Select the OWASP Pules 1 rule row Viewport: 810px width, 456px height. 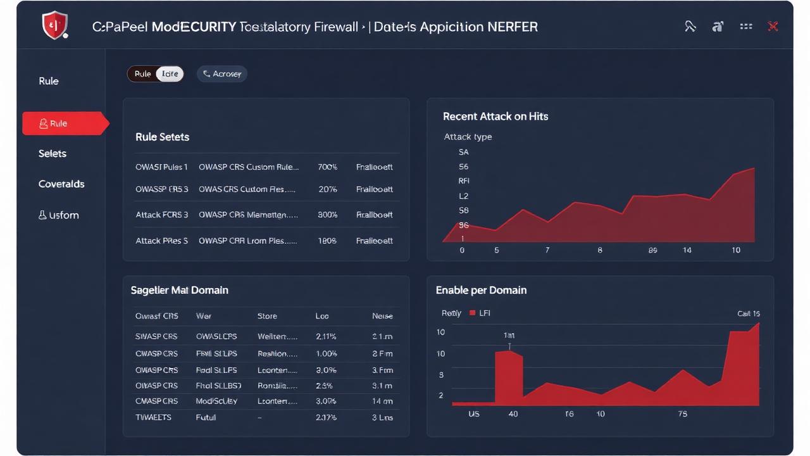[x=266, y=167]
